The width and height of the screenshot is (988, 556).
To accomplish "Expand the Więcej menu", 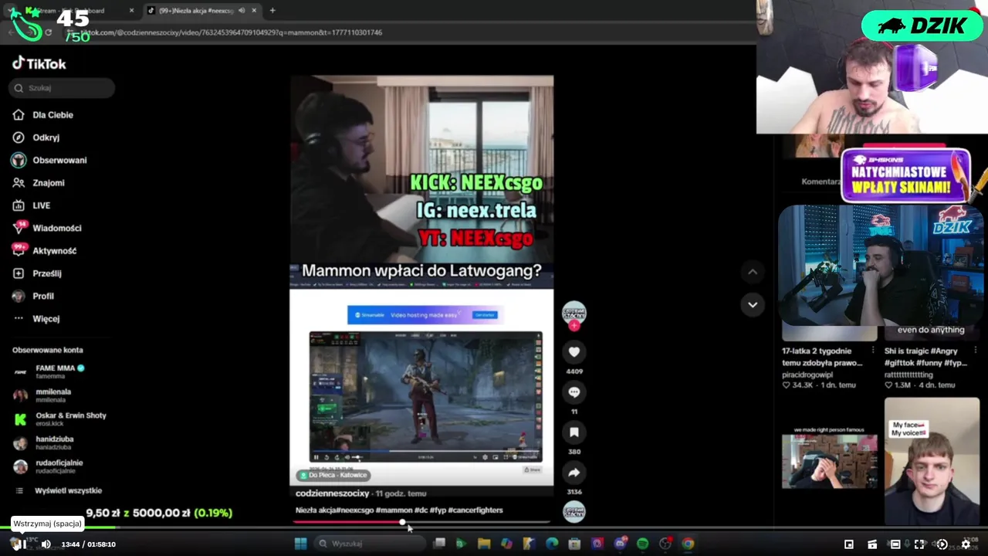I will [x=36, y=319].
